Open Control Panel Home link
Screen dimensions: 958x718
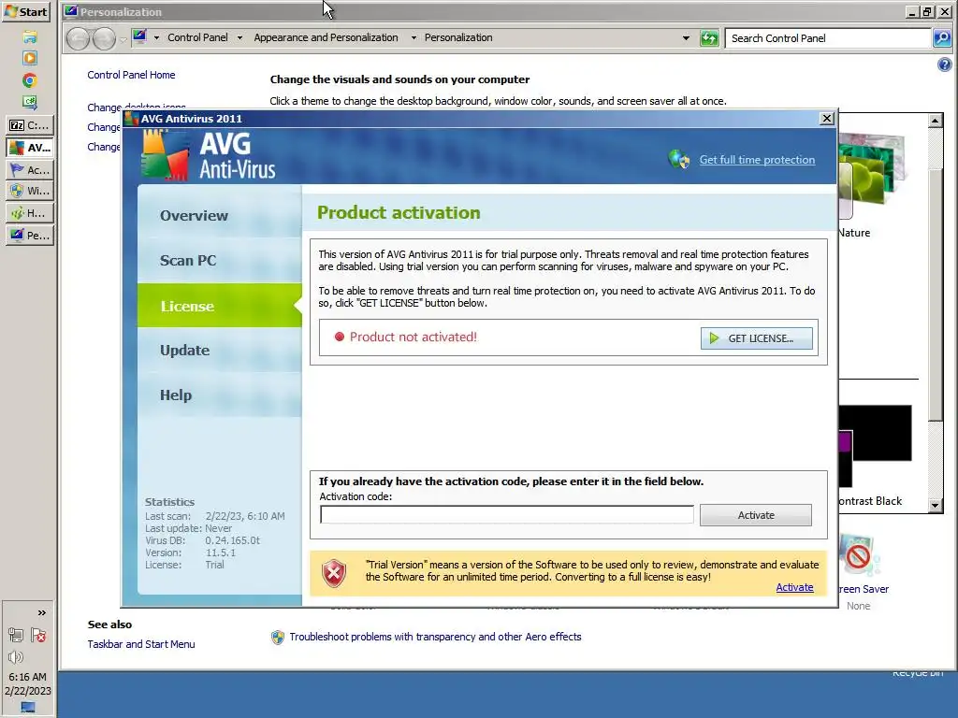coord(131,75)
